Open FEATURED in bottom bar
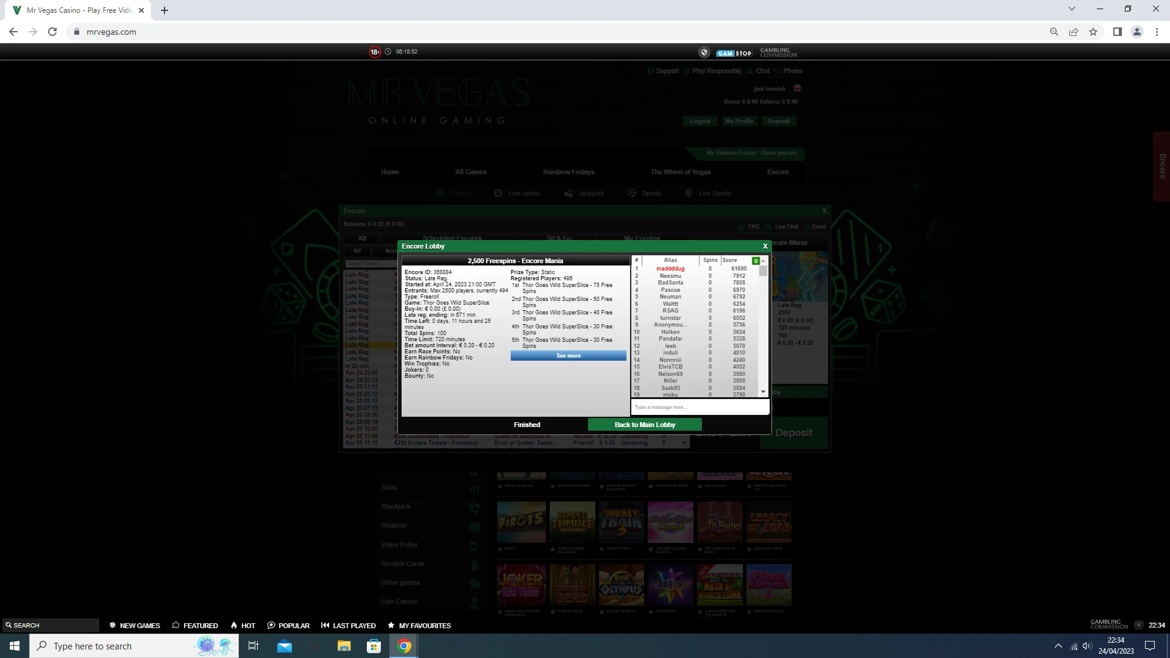The height and width of the screenshot is (658, 1170). point(195,625)
